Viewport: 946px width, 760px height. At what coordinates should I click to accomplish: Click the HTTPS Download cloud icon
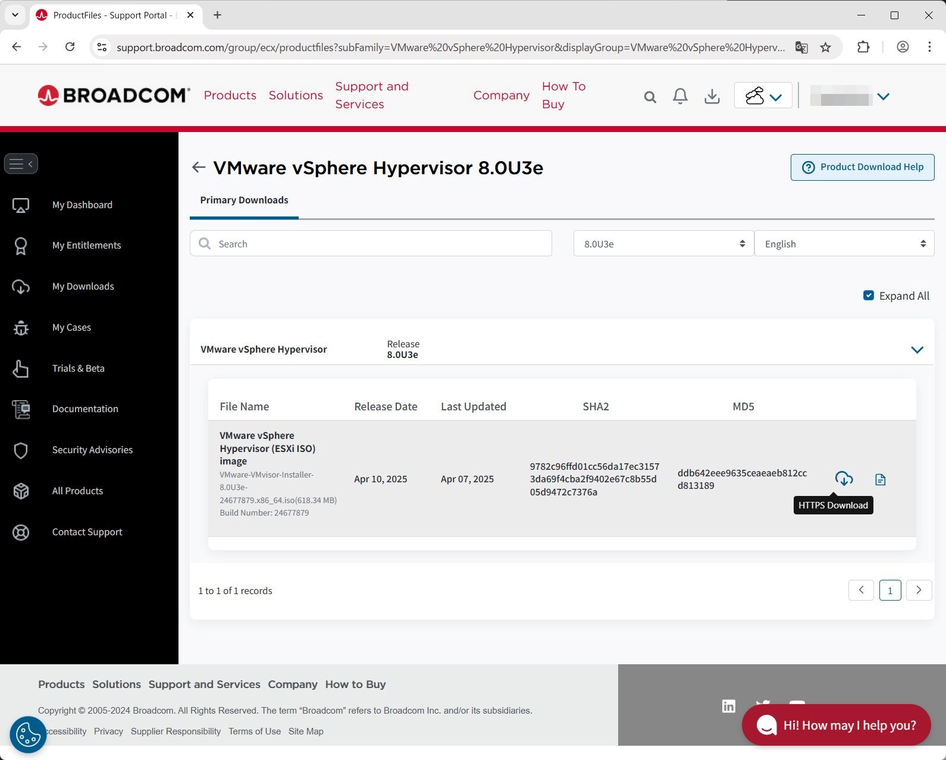click(x=844, y=479)
